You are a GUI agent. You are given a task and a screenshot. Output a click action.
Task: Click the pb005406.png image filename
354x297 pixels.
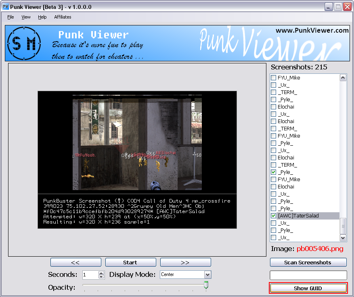320,249
